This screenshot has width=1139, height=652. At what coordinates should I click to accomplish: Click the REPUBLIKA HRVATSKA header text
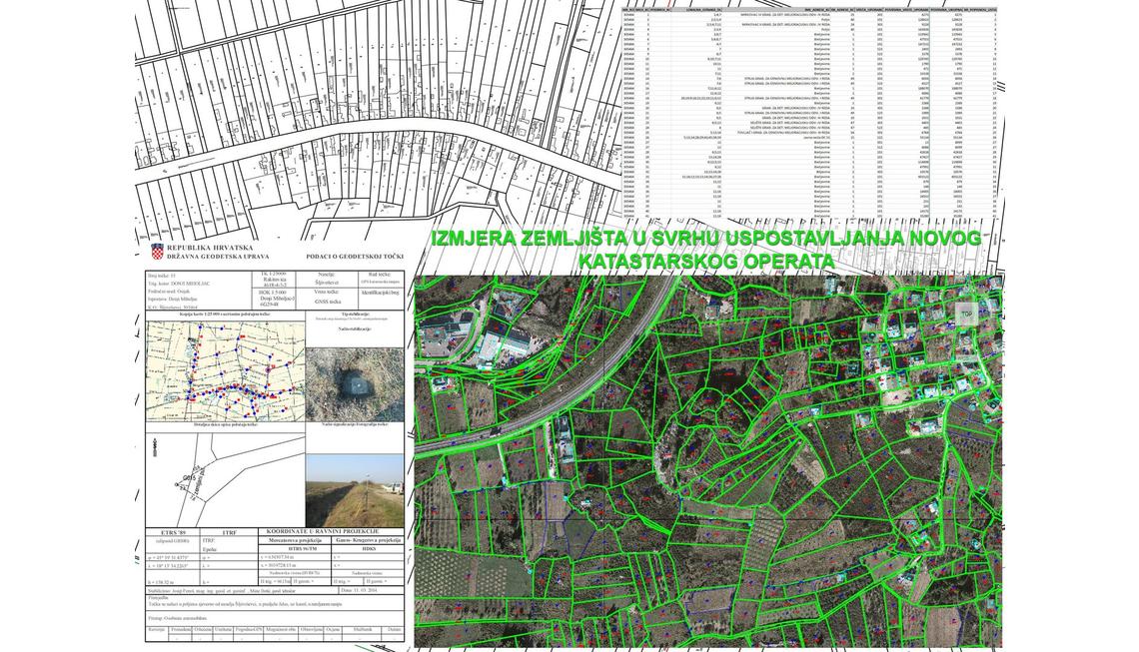click(x=210, y=248)
